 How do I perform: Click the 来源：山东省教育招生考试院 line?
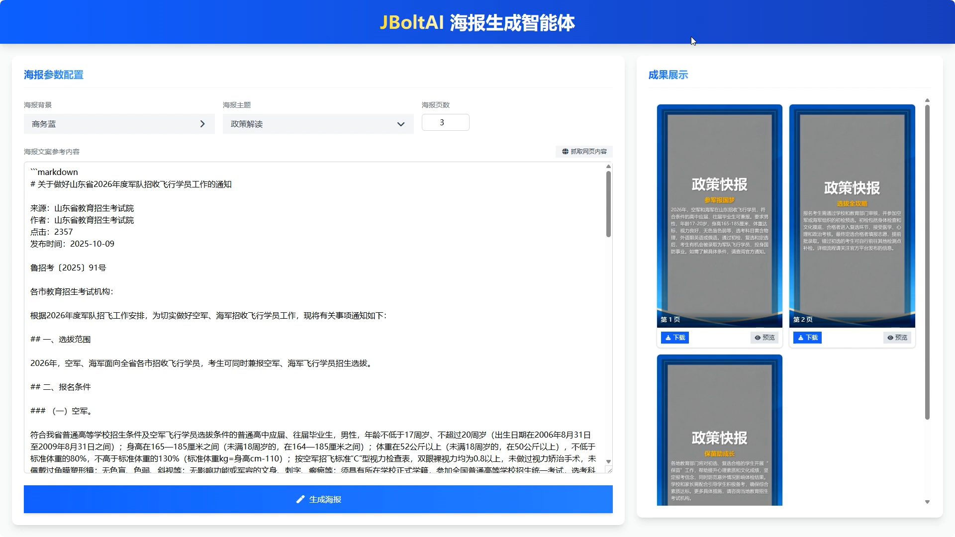click(82, 208)
